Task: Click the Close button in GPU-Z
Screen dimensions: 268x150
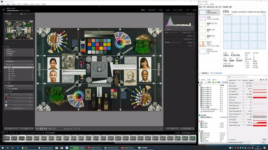Action: (263, 143)
